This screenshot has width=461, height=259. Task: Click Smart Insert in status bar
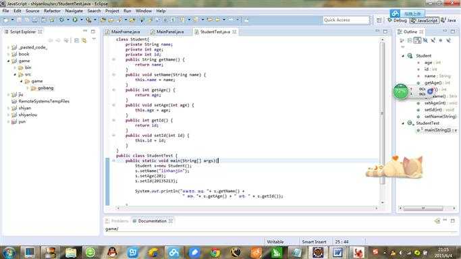click(314, 241)
